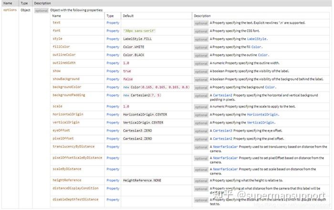334x210 pixels.
Task: Open the Color link in fillColor row
Action: (x=256, y=47)
